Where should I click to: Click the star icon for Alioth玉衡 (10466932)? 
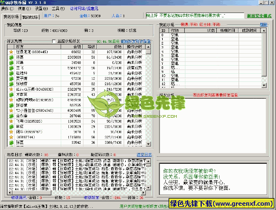coord(11,89)
